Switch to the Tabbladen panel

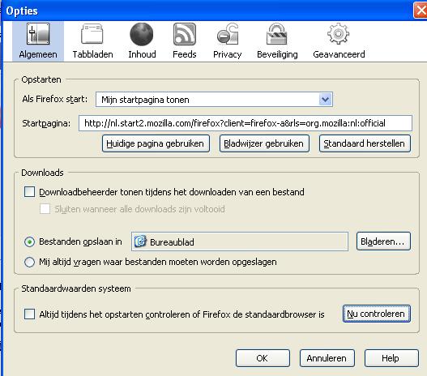(x=92, y=41)
